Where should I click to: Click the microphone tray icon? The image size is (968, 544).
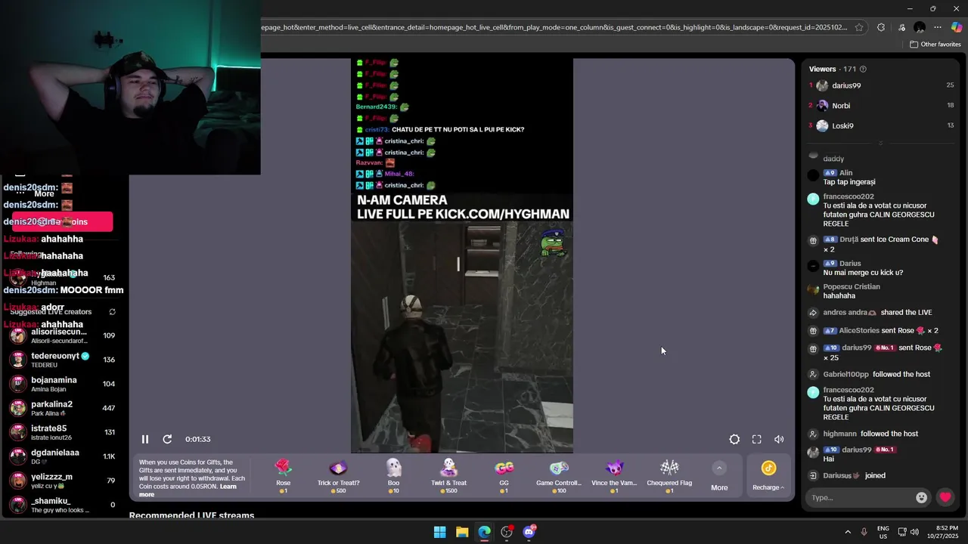tap(864, 532)
